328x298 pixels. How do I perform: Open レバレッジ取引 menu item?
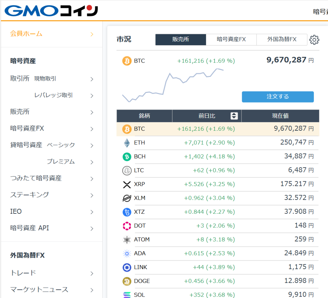(x=53, y=95)
